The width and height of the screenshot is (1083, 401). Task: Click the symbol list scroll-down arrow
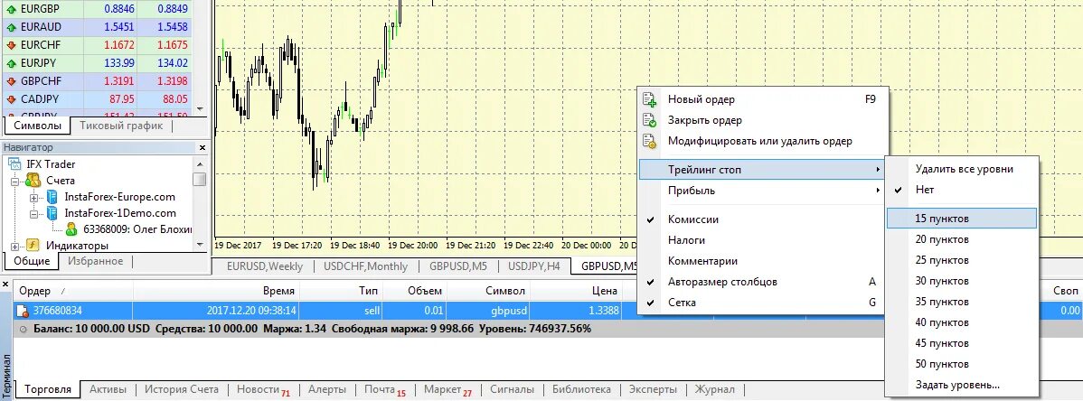point(201,109)
